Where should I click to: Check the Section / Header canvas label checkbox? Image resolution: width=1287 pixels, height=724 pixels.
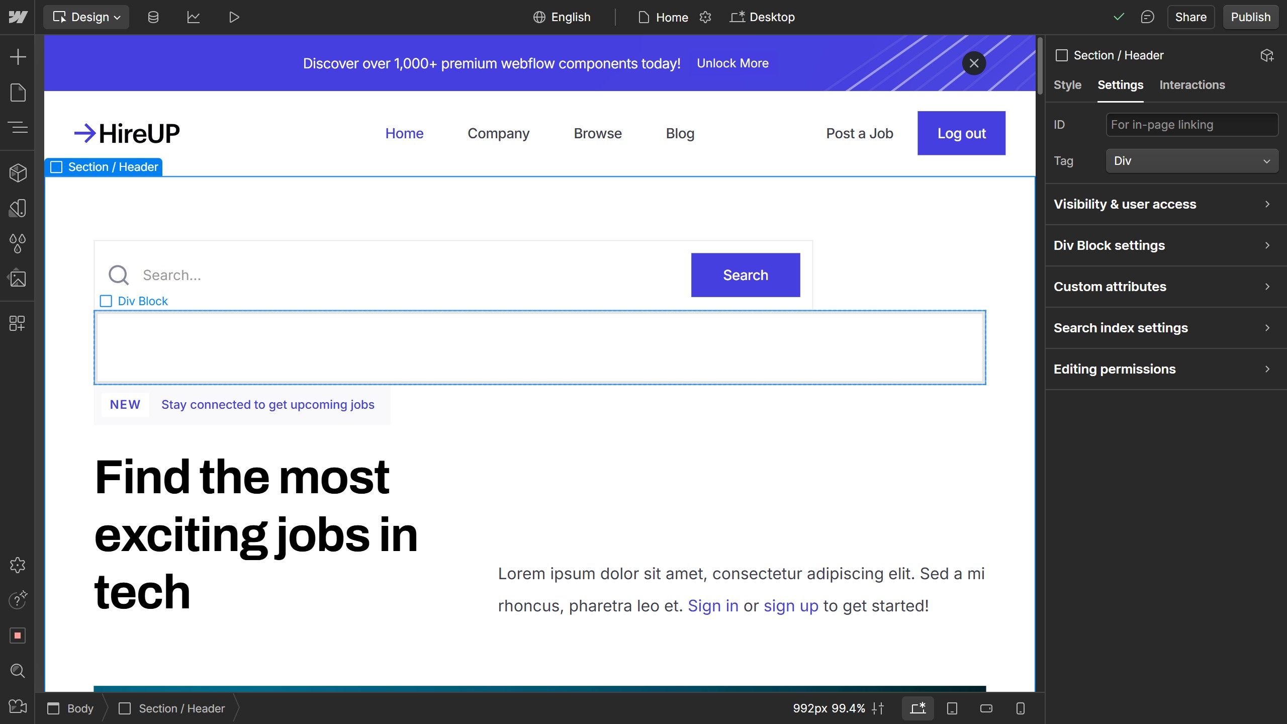click(x=56, y=166)
